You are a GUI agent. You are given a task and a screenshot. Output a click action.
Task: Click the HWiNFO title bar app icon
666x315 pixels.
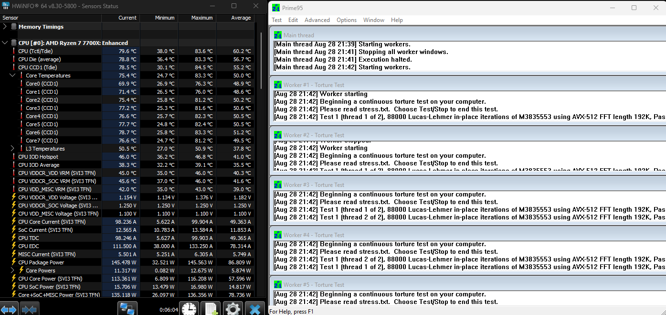[x=5, y=6]
